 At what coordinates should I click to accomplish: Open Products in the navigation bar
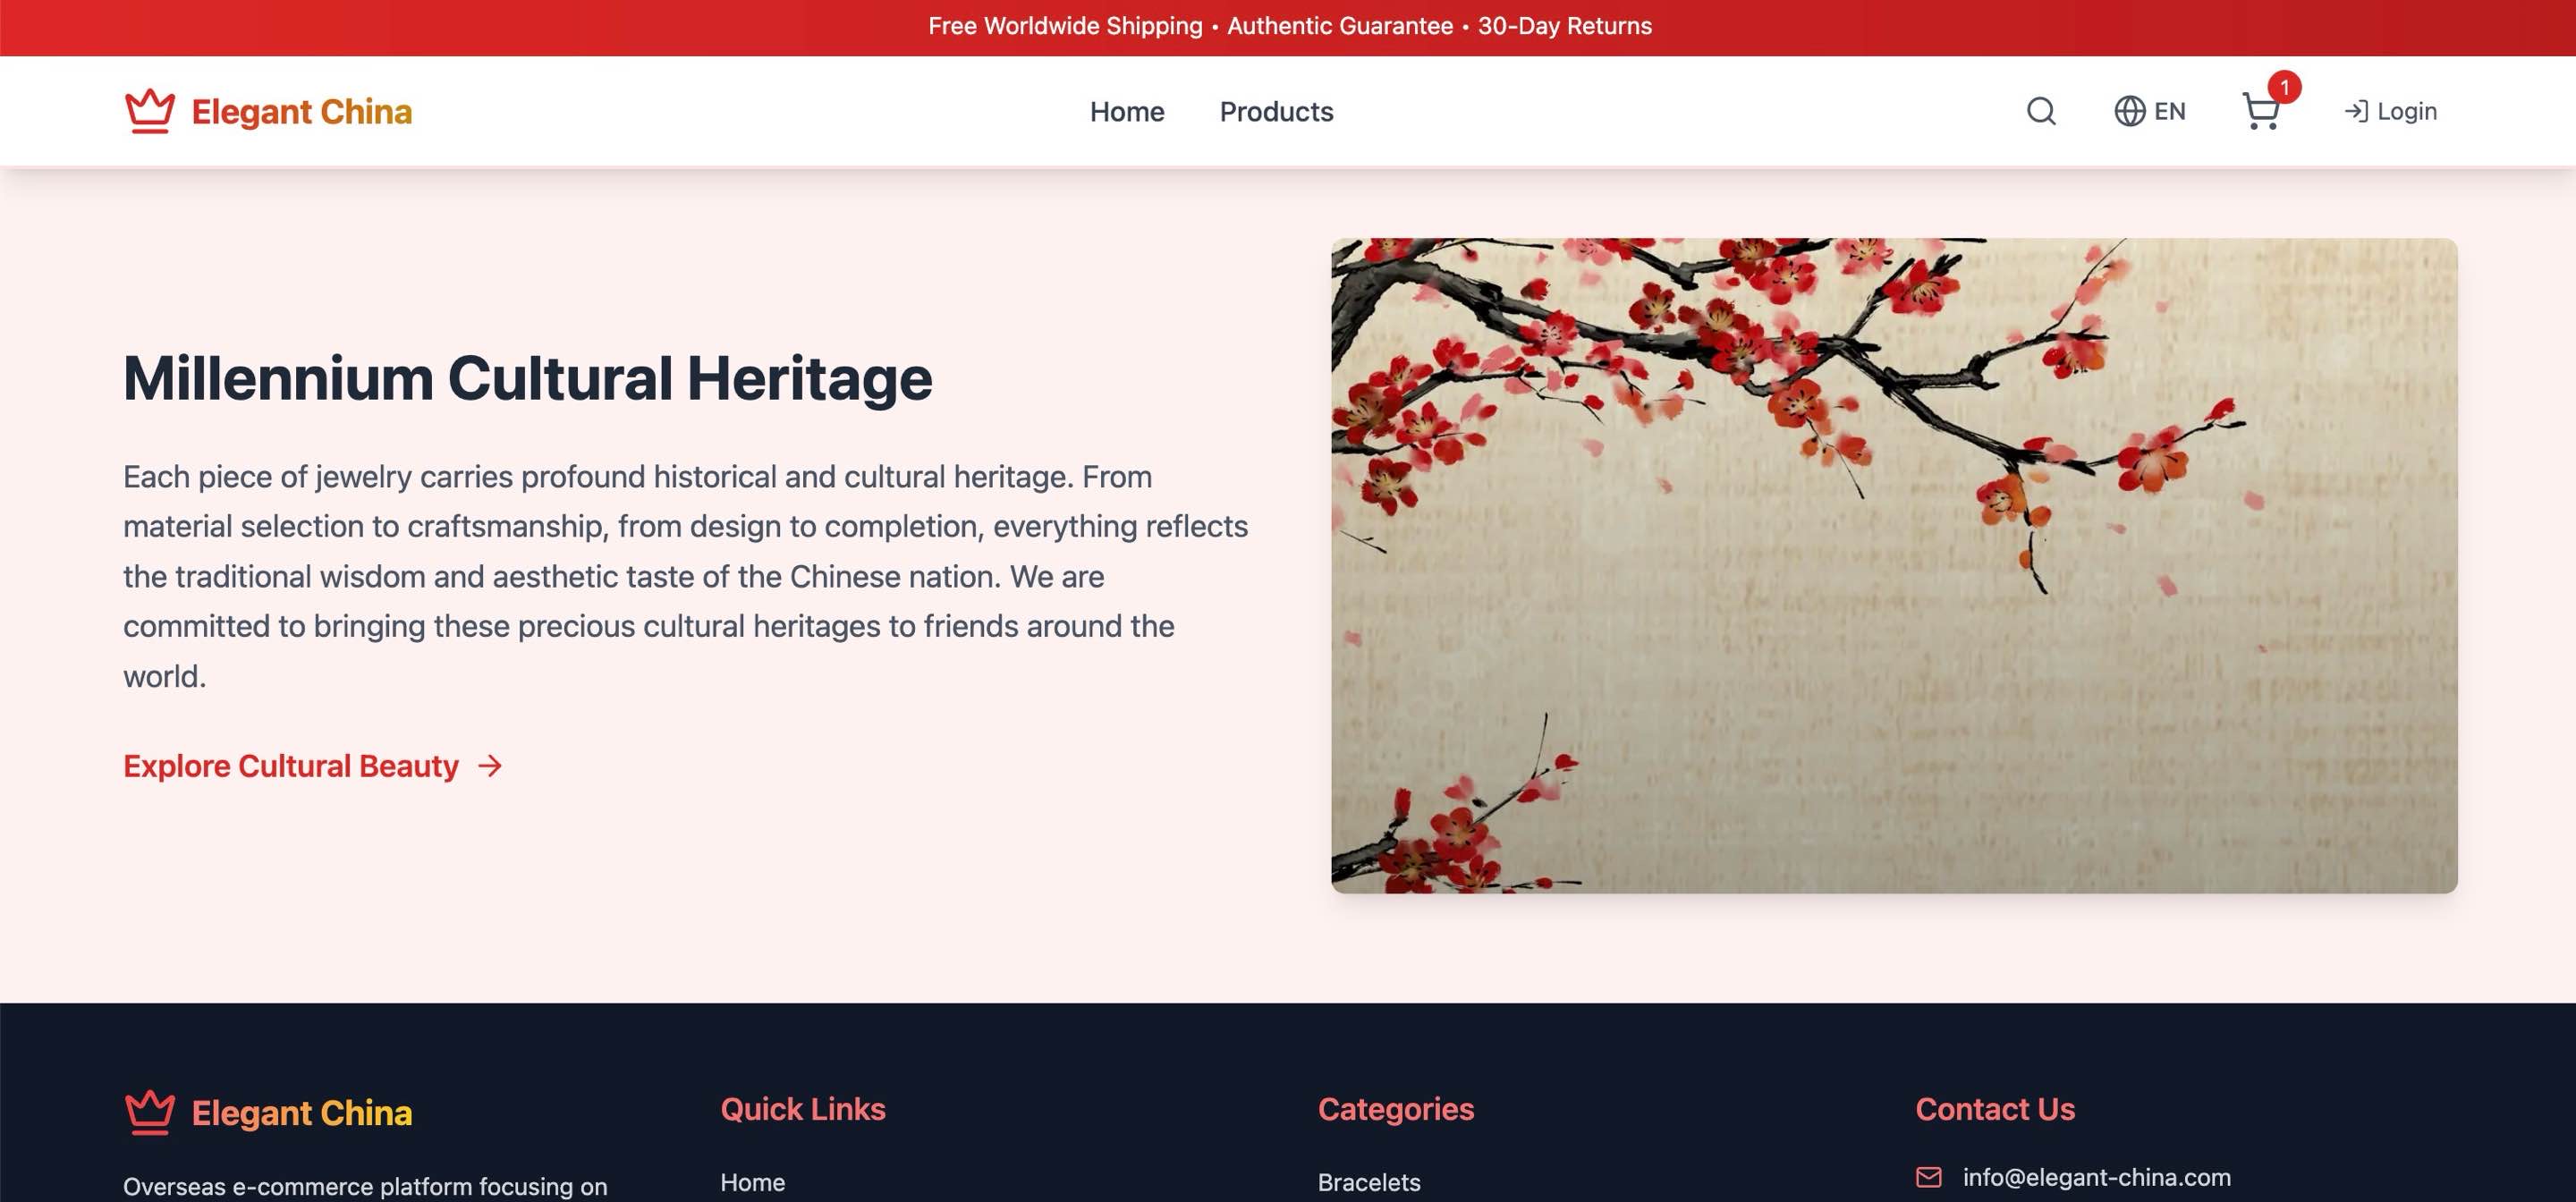pyautogui.click(x=1276, y=112)
